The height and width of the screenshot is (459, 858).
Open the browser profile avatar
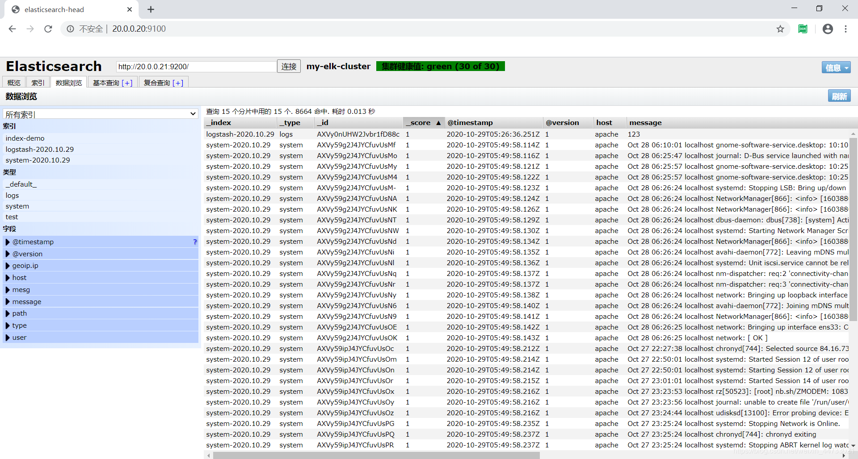[x=828, y=29]
